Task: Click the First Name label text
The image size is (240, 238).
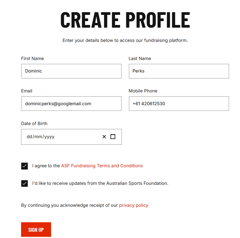Action: pos(32,59)
